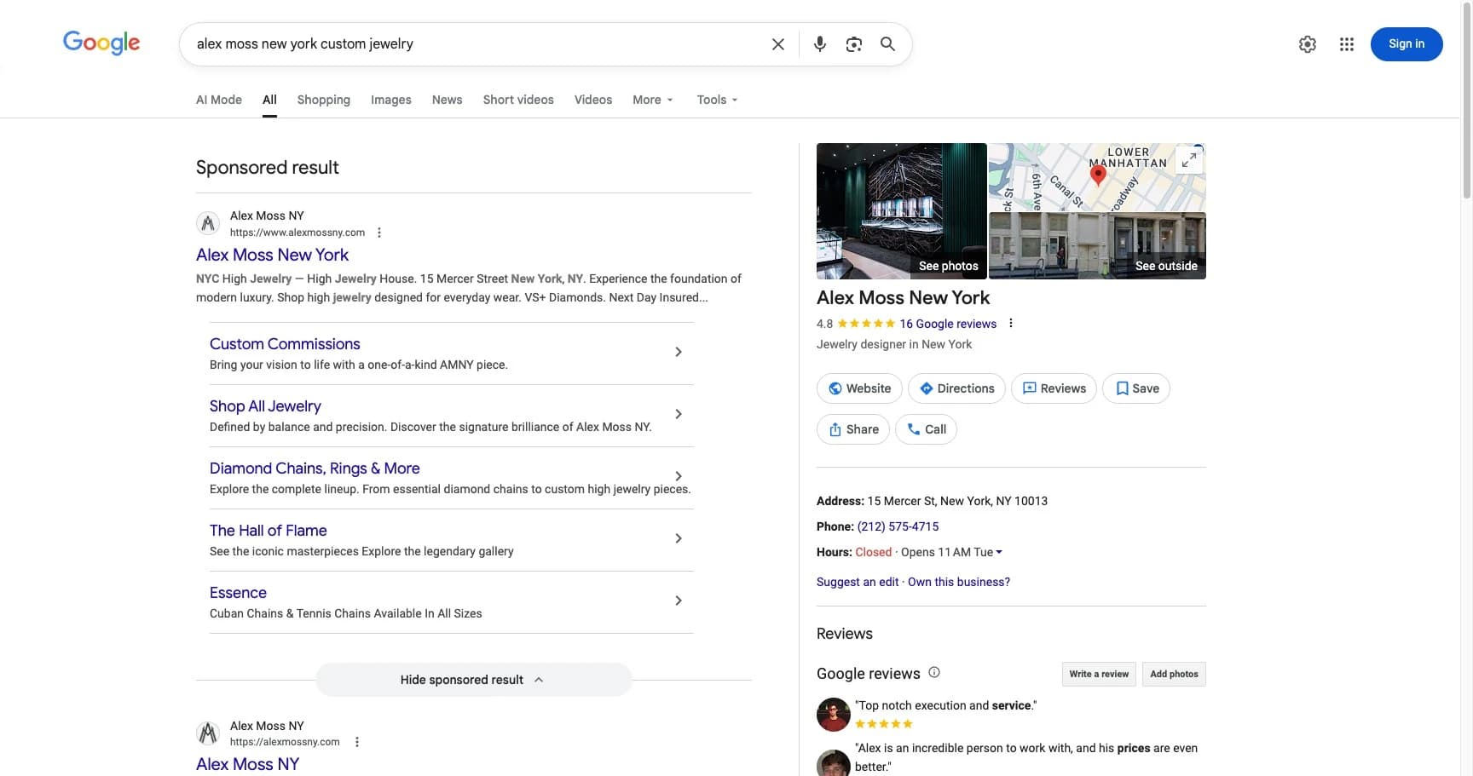Open the Custom Commissions sitelink arrow

pos(679,352)
